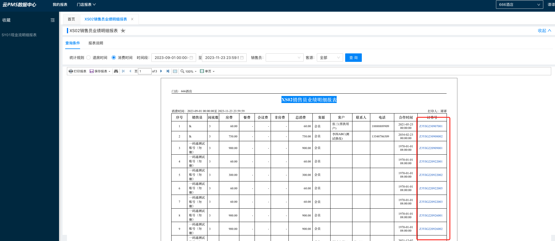
Task: Go to first page of report
Action: [x=123, y=71]
